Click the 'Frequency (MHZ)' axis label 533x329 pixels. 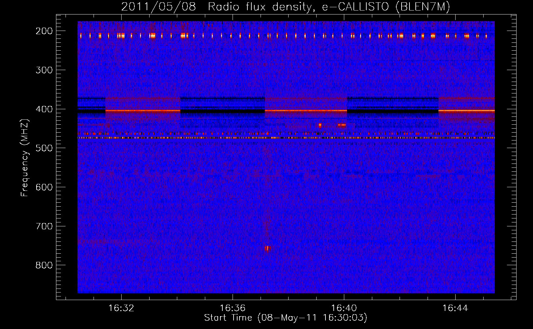[x=25, y=158]
